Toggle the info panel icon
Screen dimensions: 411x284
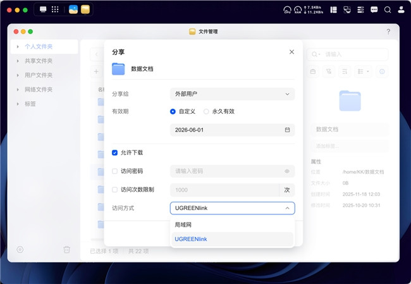click(382, 71)
